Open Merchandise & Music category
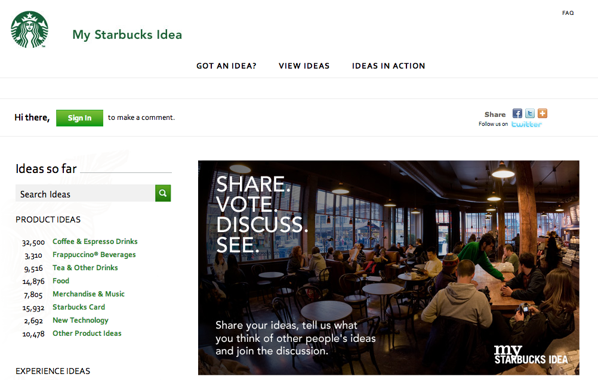 tap(88, 294)
